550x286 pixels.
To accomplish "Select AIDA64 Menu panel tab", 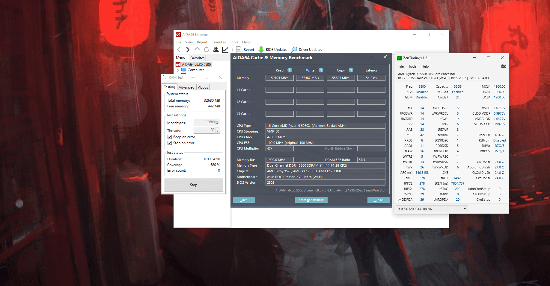I will 180,57.
